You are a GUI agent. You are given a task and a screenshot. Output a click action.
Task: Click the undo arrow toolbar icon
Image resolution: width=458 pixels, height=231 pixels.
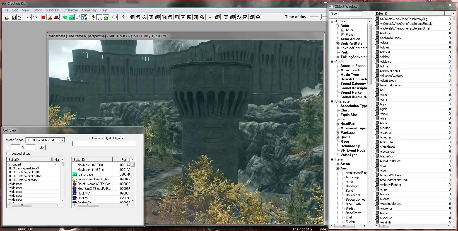pos(28,17)
